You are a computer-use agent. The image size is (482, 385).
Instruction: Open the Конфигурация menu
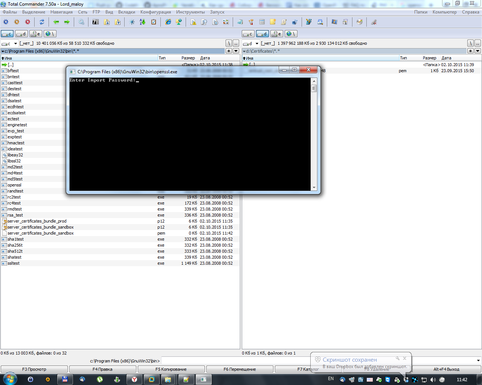[156, 12]
